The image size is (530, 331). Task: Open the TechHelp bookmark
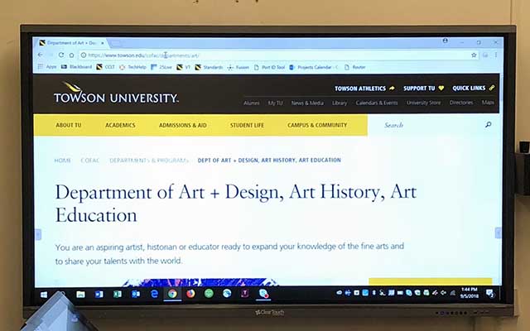click(x=132, y=67)
